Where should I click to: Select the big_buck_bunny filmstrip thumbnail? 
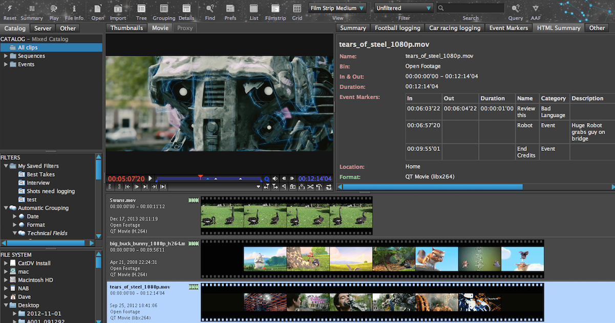pos(372,259)
